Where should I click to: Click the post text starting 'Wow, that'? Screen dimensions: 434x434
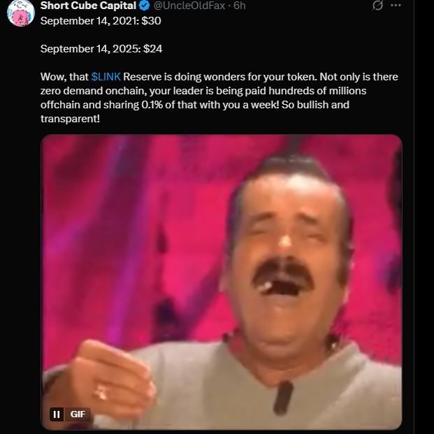point(220,98)
